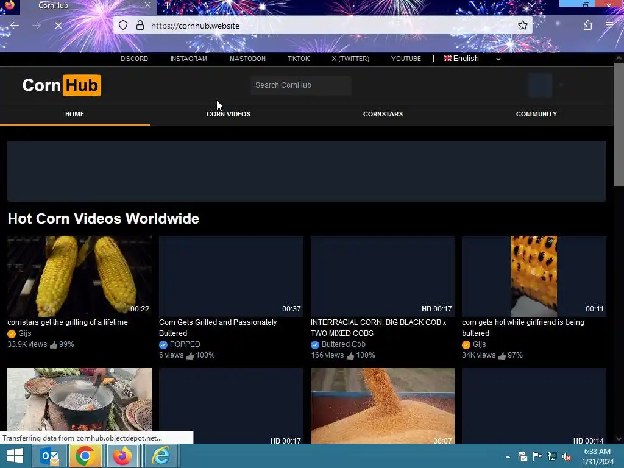Open the list all tabs chevron
The height and width of the screenshot is (468, 624).
[x=531, y=5]
